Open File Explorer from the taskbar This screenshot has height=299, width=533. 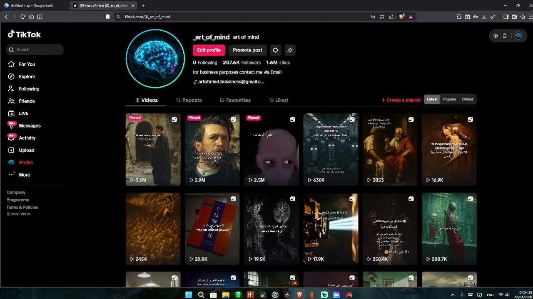coord(226,295)
